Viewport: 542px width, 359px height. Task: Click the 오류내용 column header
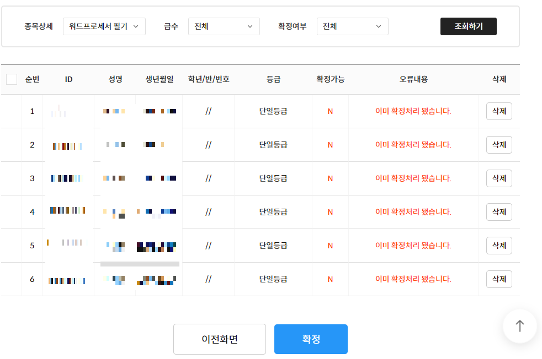coord(413,79)
